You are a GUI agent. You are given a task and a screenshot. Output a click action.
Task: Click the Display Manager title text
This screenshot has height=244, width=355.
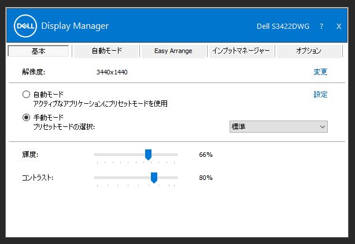click(x=75, y=26)
